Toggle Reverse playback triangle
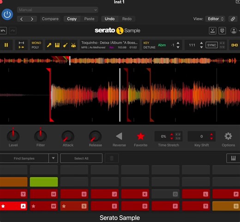 point(119,136)
